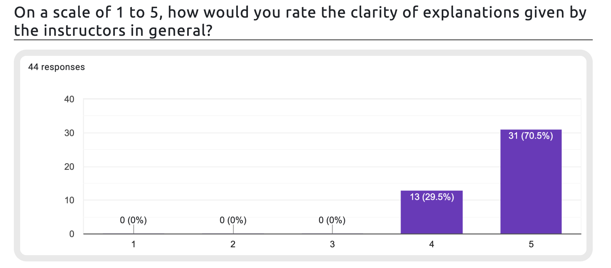
Task: Click the "0 (0%)" label above rating 2
Action: (233, 220)
